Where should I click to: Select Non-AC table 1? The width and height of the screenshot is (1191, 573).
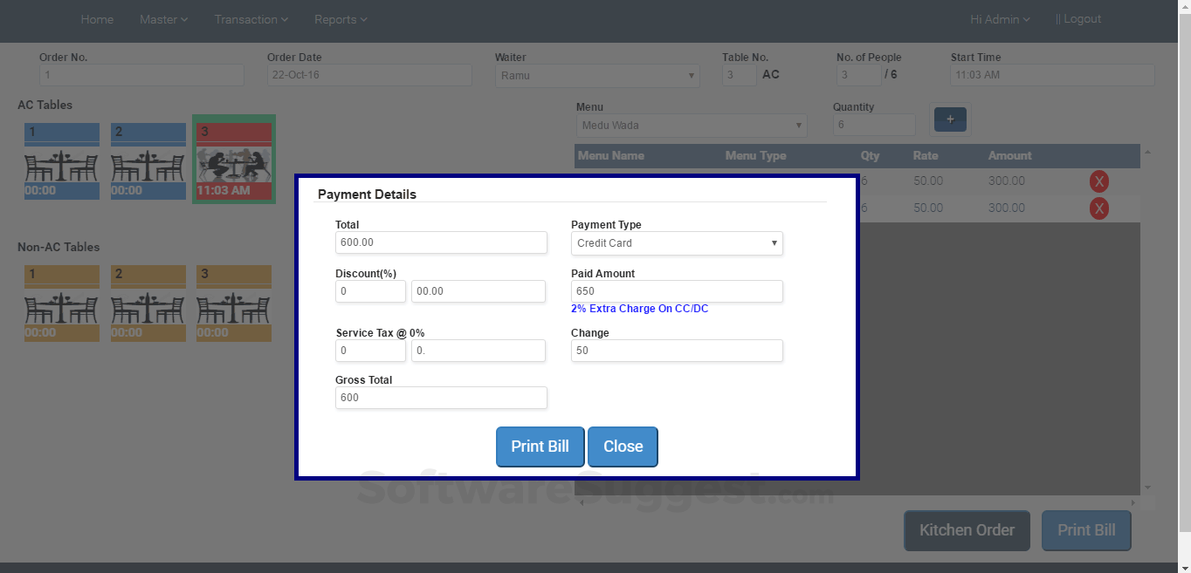point(61,301)
